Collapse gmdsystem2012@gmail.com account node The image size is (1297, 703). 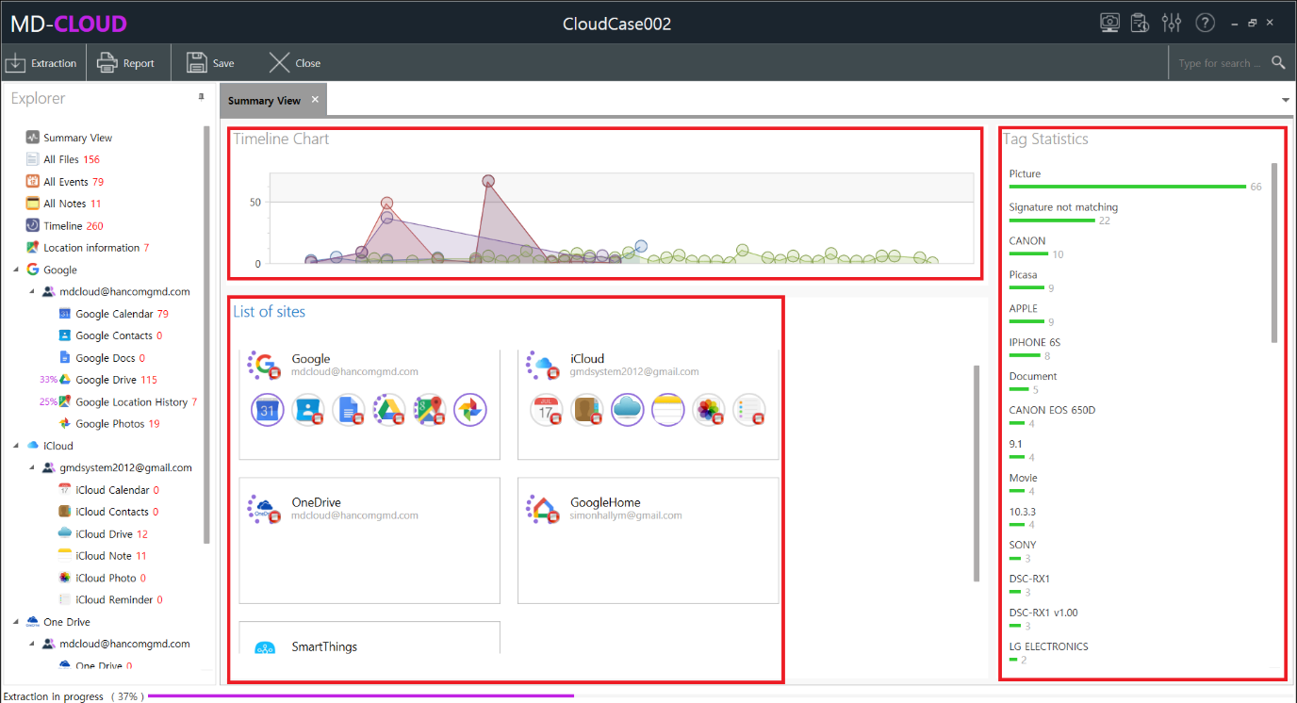pos(32,467)
